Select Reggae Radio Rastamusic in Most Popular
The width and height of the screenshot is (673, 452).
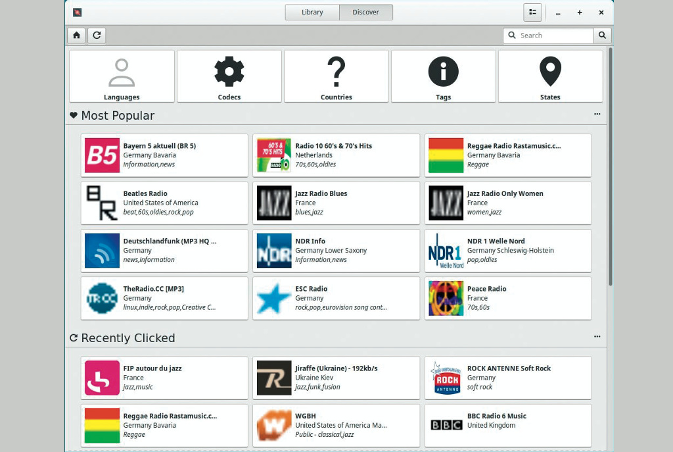514,146
